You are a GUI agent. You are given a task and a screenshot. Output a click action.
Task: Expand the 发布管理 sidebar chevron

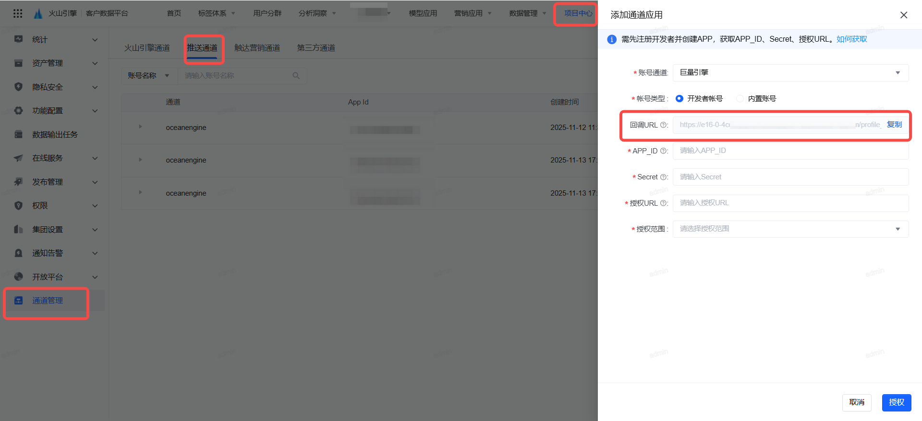95,182
